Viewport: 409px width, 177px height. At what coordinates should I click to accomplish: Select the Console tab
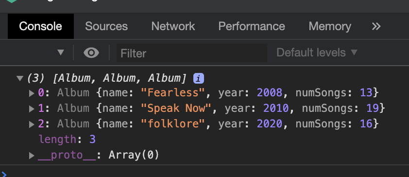41,26
